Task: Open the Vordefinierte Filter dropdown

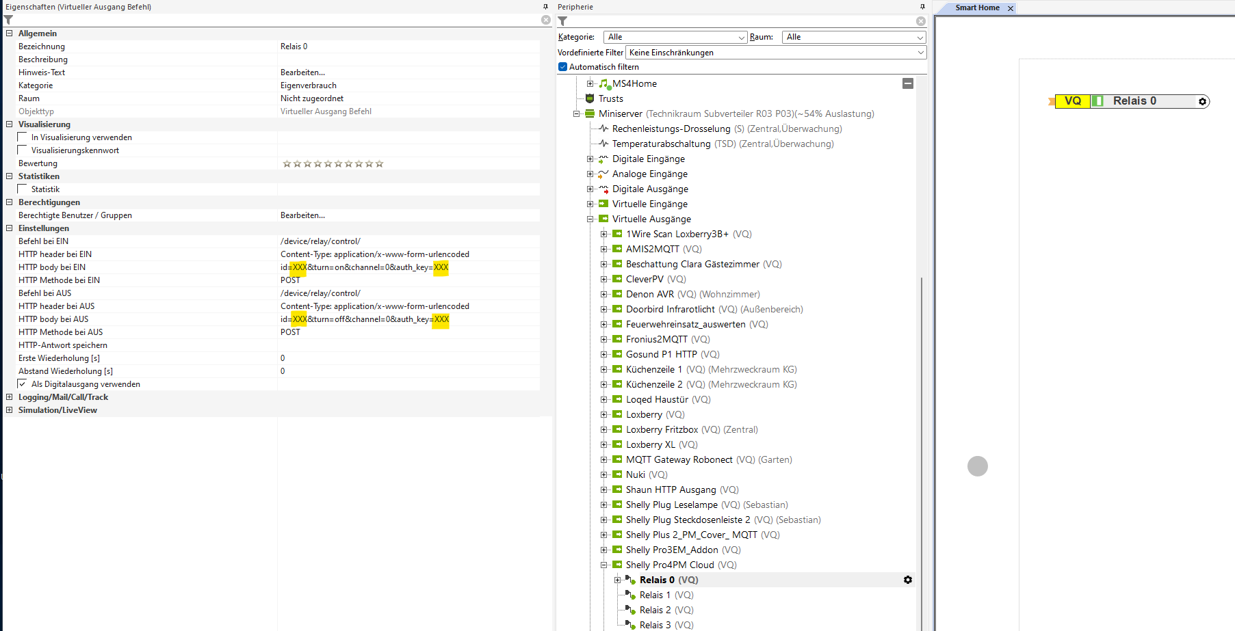Action: pyautogui.click(x=776, y=53)
